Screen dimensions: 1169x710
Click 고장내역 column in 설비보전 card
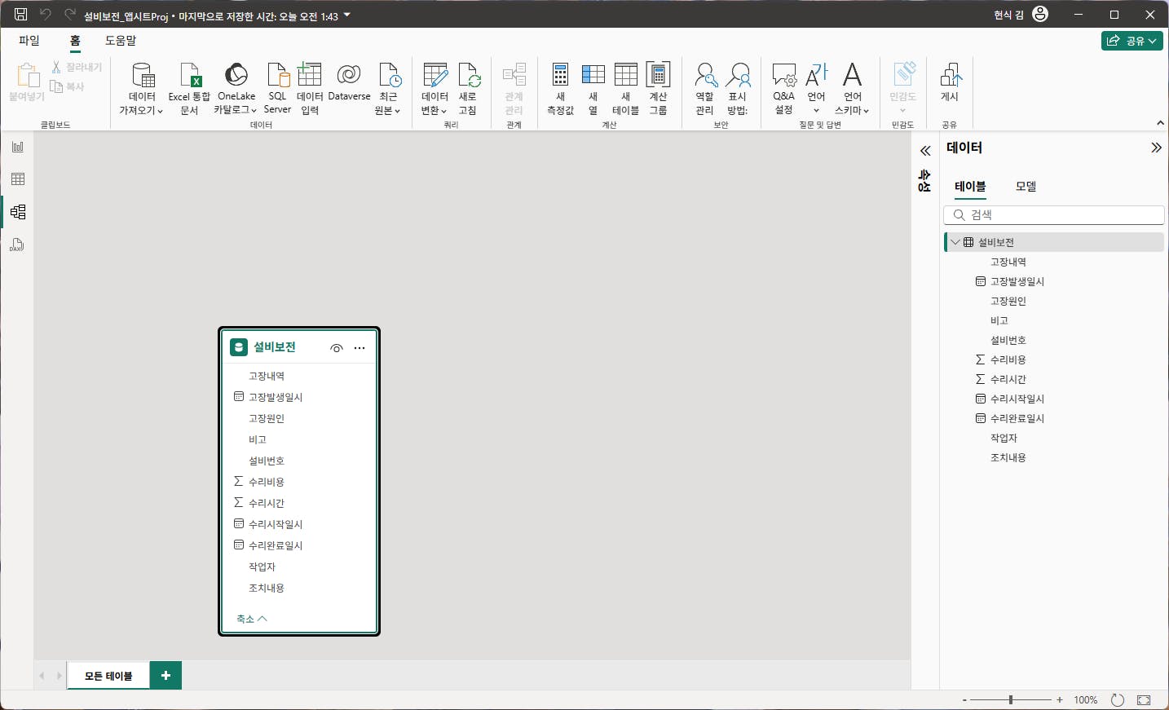pos(267,376)
